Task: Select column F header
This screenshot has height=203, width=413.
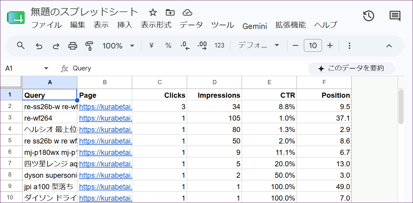Action: click(324, 82)
